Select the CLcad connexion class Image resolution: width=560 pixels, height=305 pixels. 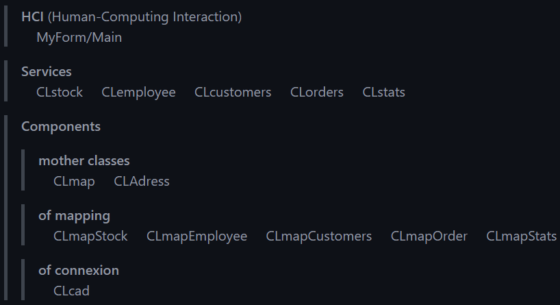tap(71, 291)
